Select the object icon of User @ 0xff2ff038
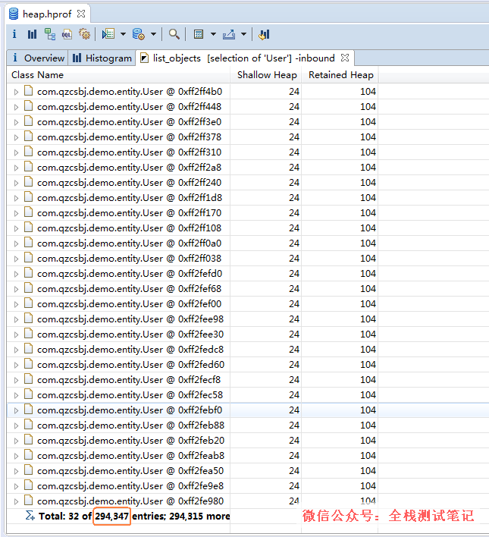Image resolution: width=489 pixels, height=537 pixels. 28,258
